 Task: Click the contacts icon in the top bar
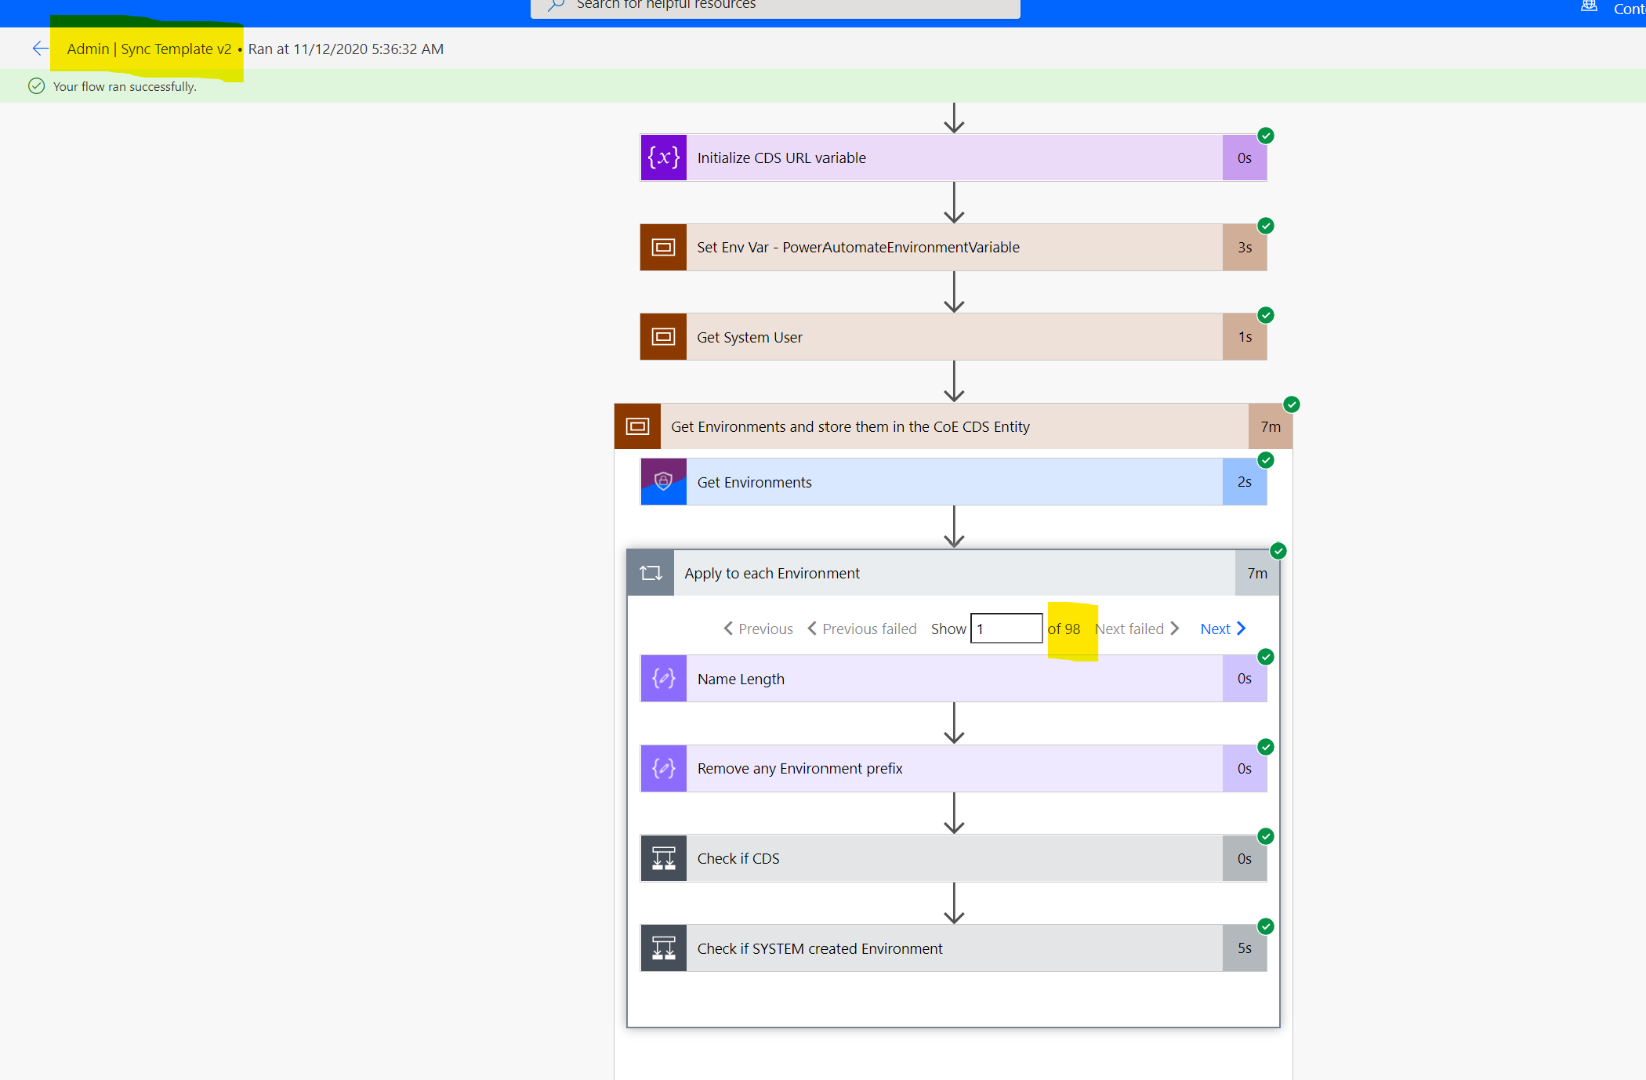tap(1589, 6)
